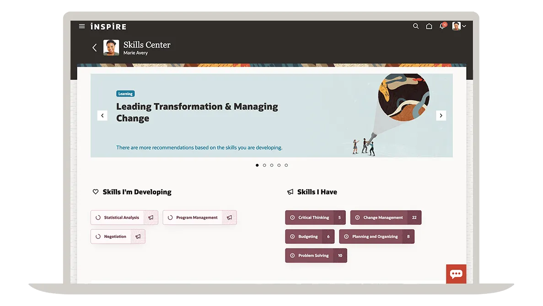Open more recommendations link text
543x306 pixels.
(x=199, y=148)
